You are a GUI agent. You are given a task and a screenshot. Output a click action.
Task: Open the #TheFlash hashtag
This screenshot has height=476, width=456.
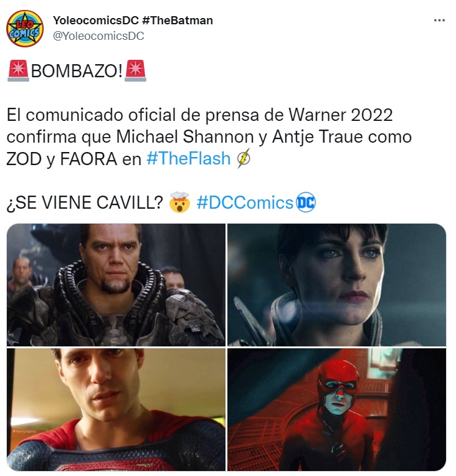189,158
